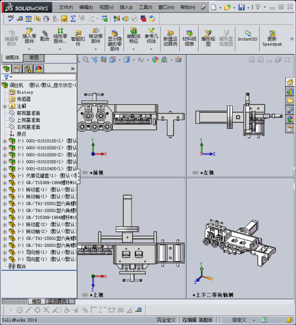
Task: Open the File Explorer task pane icon
Action: 290,100
